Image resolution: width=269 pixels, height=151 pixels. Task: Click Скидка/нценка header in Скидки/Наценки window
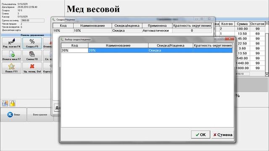tap(127, 26)
